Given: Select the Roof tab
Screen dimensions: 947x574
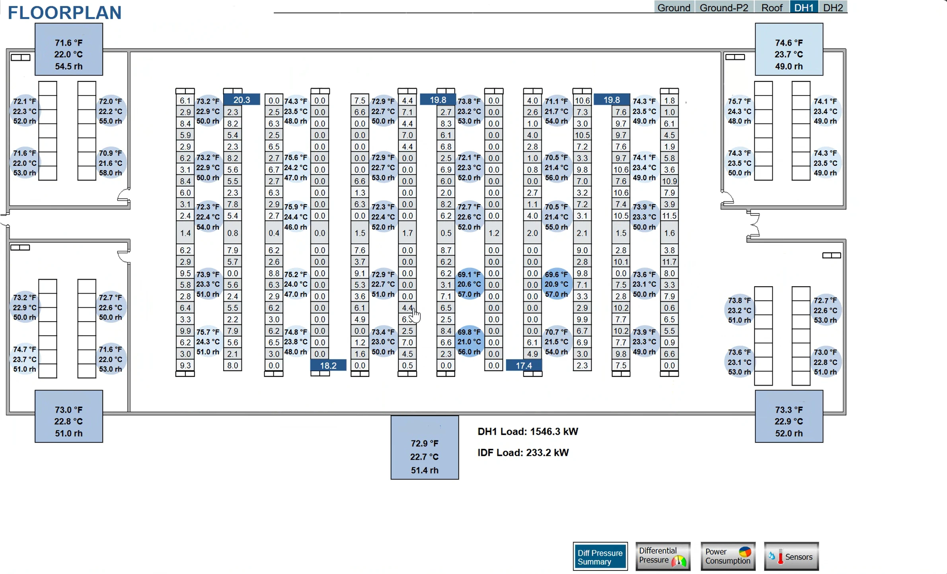Looking at the screenshot, I should point(772,8).
